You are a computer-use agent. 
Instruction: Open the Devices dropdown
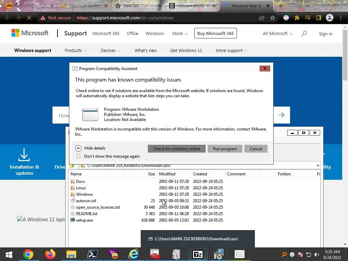(x=110, y=51)
